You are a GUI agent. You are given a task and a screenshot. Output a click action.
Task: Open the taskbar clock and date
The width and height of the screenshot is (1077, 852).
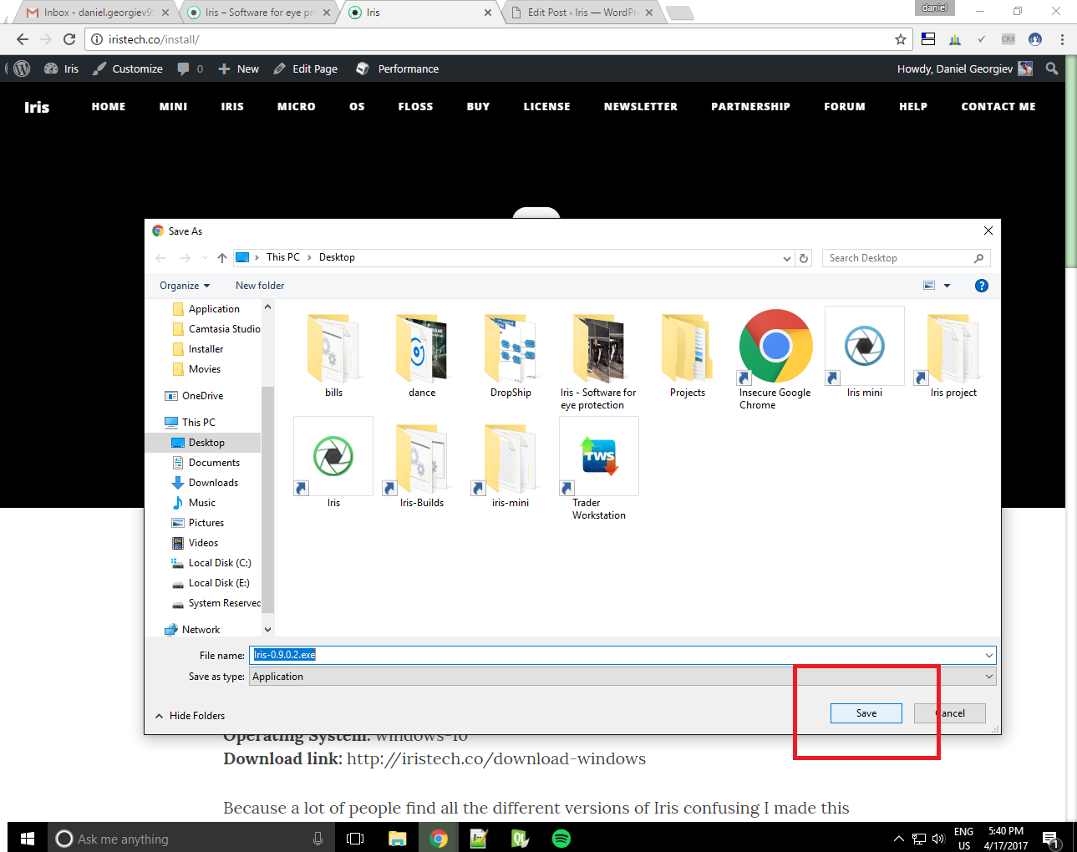click(x=1005, y=839)
